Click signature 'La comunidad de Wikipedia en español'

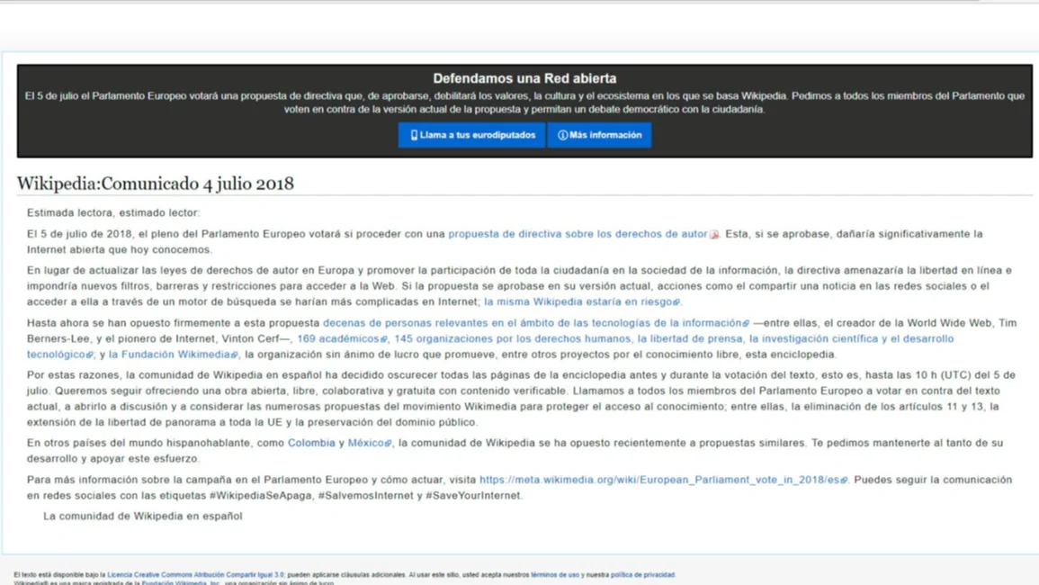click(x=142, y=516)
